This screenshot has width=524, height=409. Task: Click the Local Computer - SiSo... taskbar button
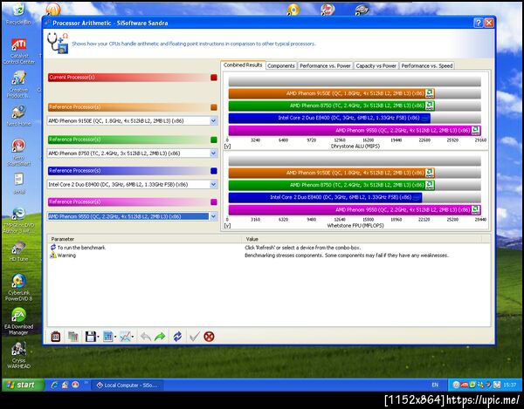coord(128,385)
